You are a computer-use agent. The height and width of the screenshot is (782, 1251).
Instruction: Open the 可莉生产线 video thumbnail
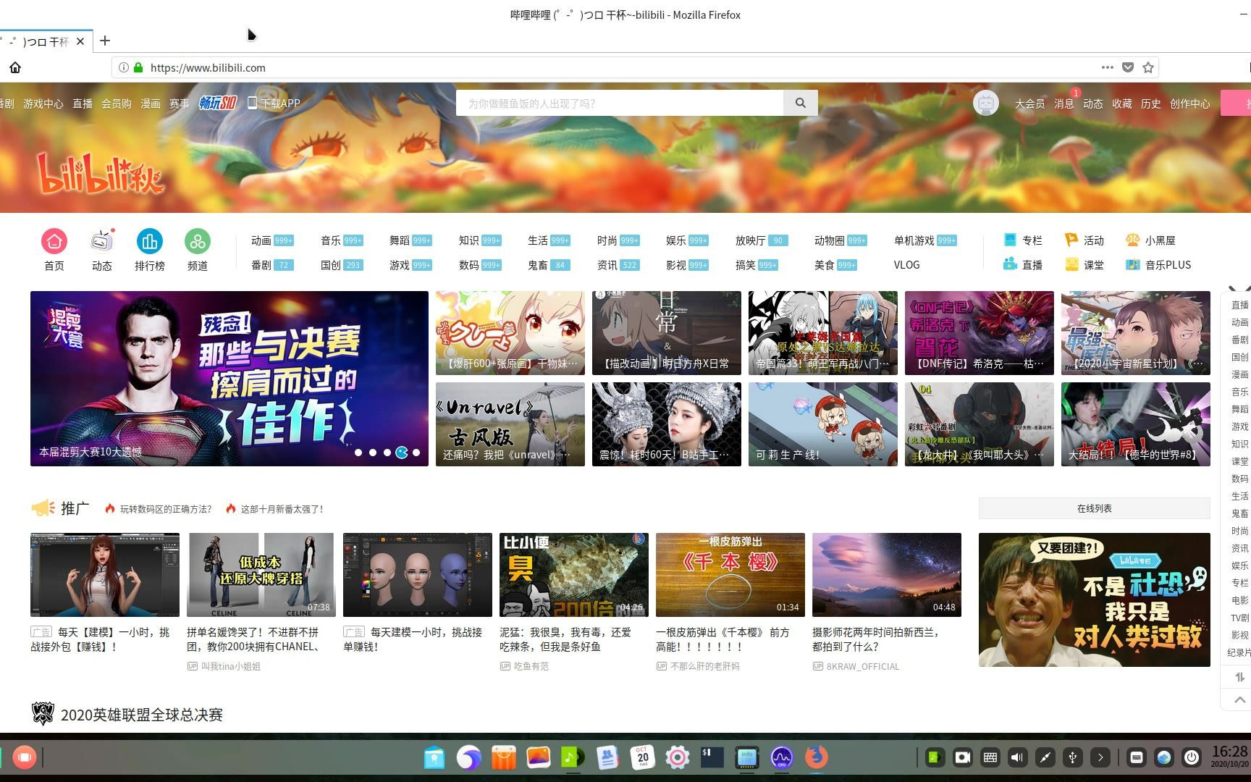[823, 424]
